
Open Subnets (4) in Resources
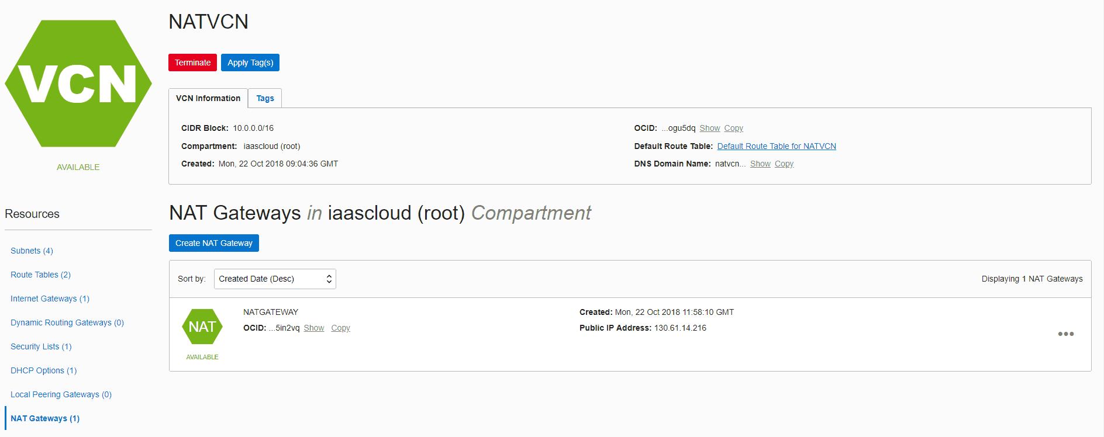32,251
